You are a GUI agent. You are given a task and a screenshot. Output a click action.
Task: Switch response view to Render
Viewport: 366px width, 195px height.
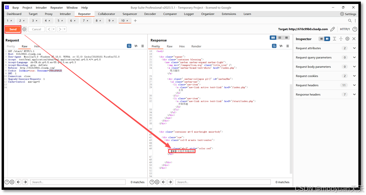click(196, 46)
